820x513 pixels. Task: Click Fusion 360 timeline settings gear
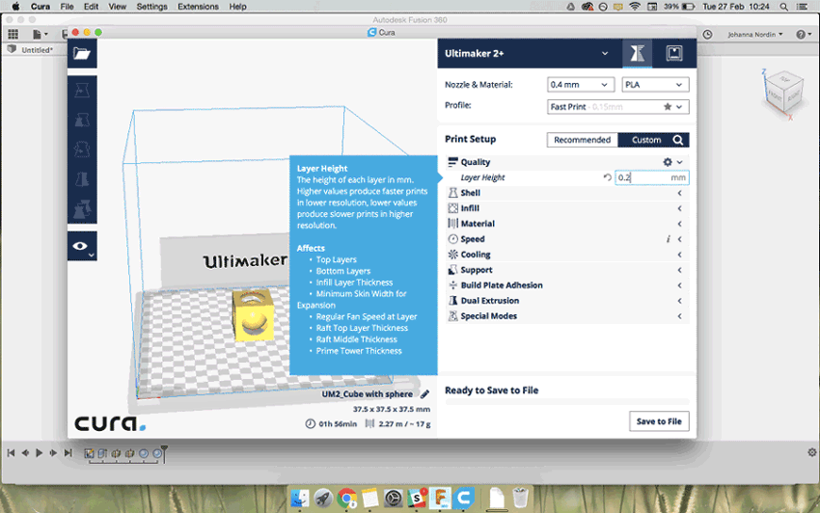811,452
